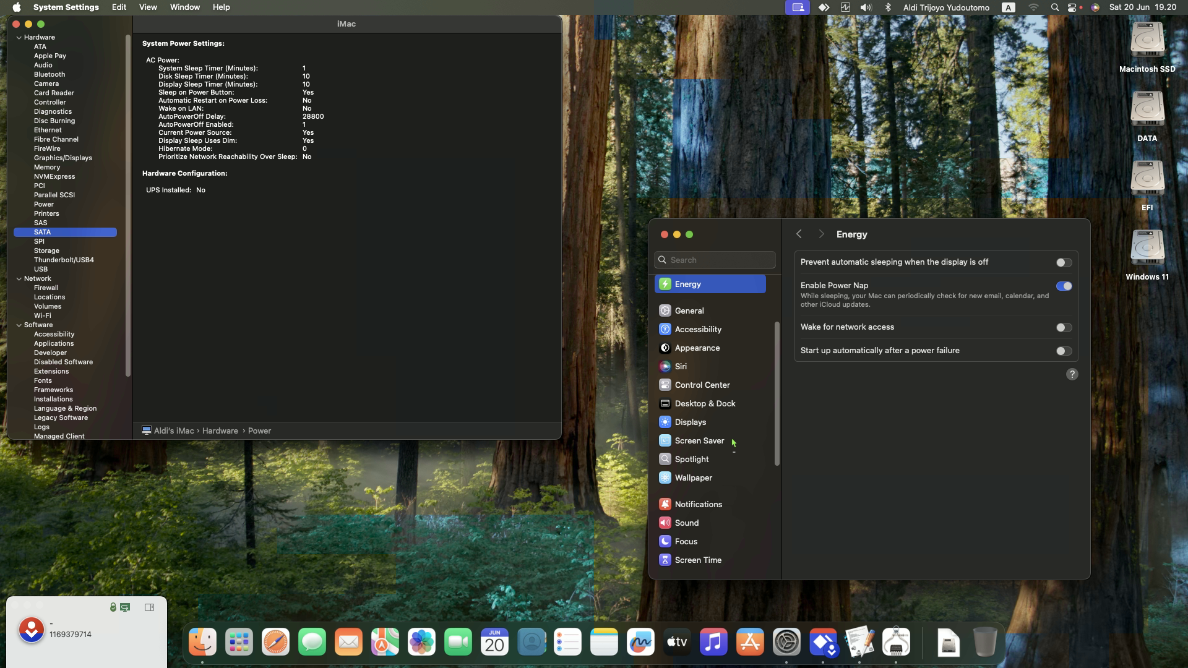Open the Window menu in menu bar
Screen dimensions: 1188x668
click(x=184, y=7)
